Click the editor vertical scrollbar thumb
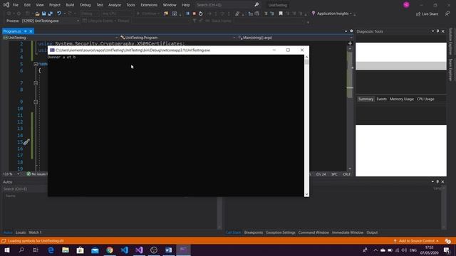Viewport: 456px width, 256px height. coord(350,75)
